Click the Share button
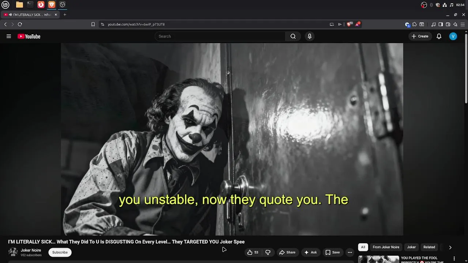Viewport: 468px width, 263px height. tap(287, 252)
